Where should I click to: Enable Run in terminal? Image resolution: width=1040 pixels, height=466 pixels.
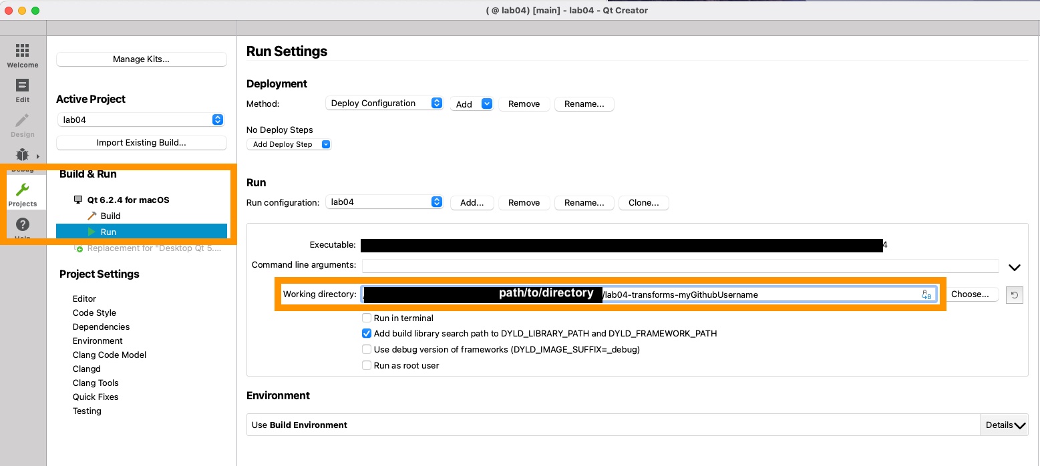pos(367,318)
